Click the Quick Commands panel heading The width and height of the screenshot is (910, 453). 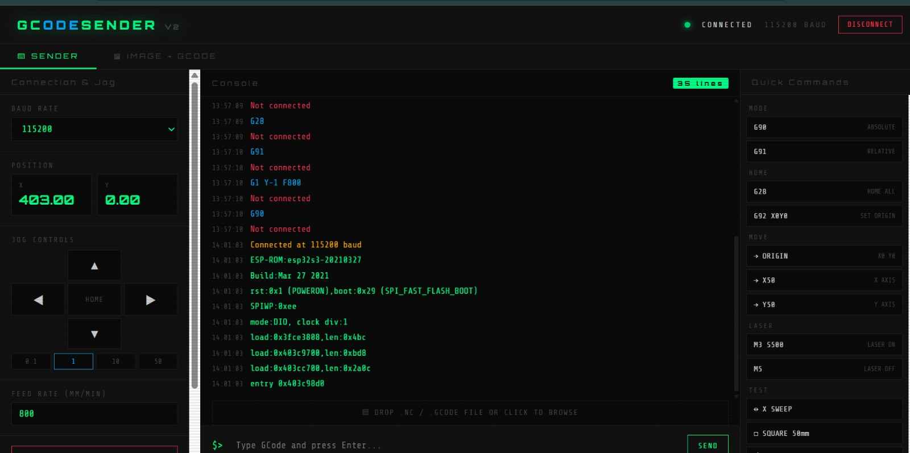800,82
